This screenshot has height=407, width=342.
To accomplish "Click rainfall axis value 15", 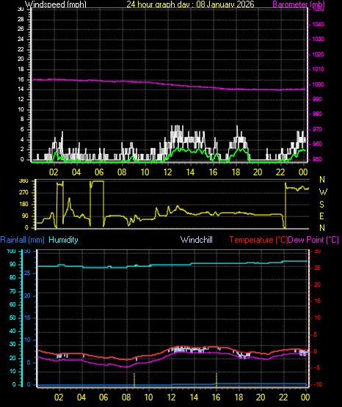I will pos(27,318).
